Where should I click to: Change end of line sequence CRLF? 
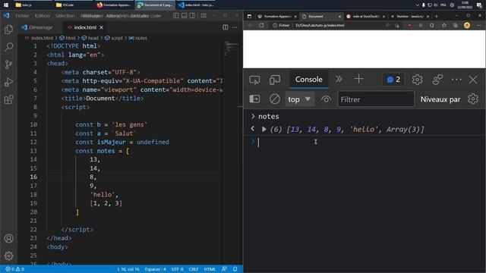194,269
